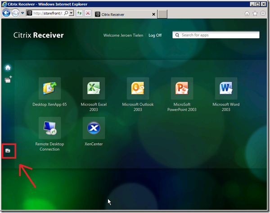Launch the XenCenter app icon

[x=94, y=128]
